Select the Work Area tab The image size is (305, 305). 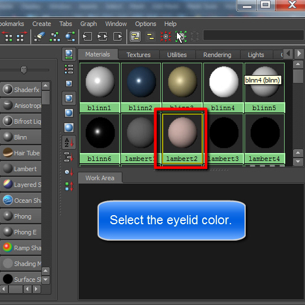pos(100,178)
